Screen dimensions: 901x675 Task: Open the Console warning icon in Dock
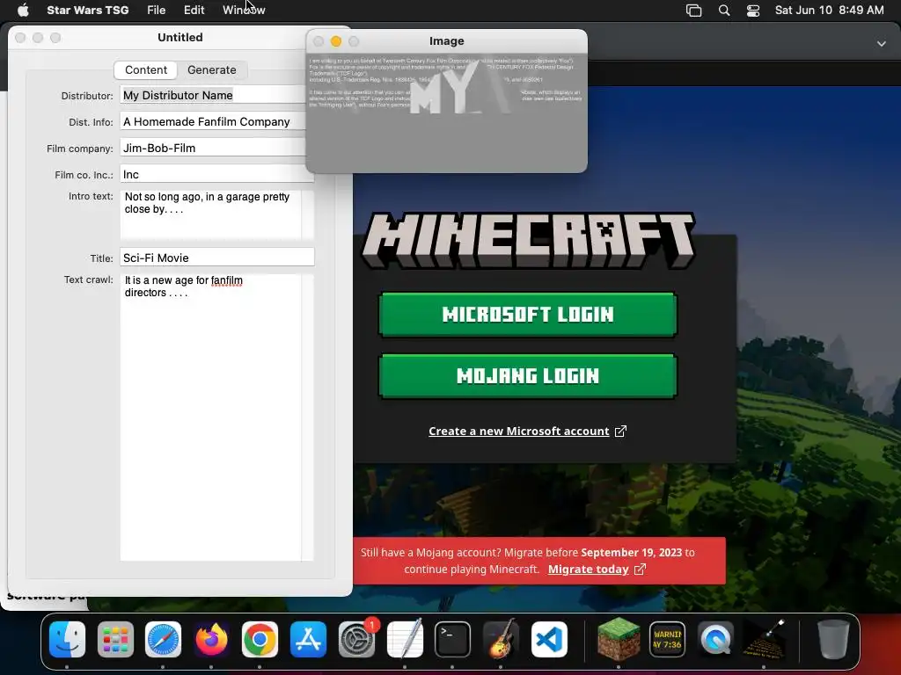tap(667, 639)
